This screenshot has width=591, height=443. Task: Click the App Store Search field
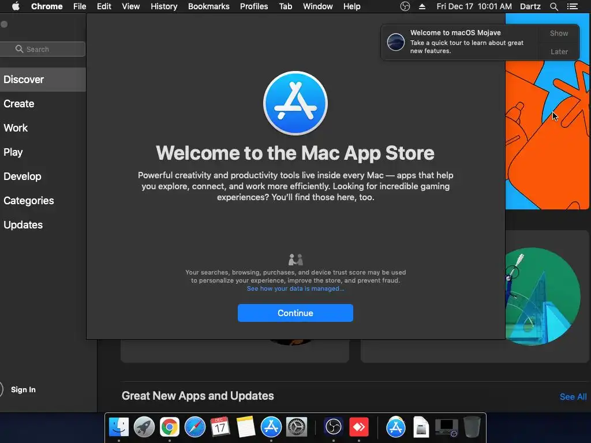click(43, 49)
